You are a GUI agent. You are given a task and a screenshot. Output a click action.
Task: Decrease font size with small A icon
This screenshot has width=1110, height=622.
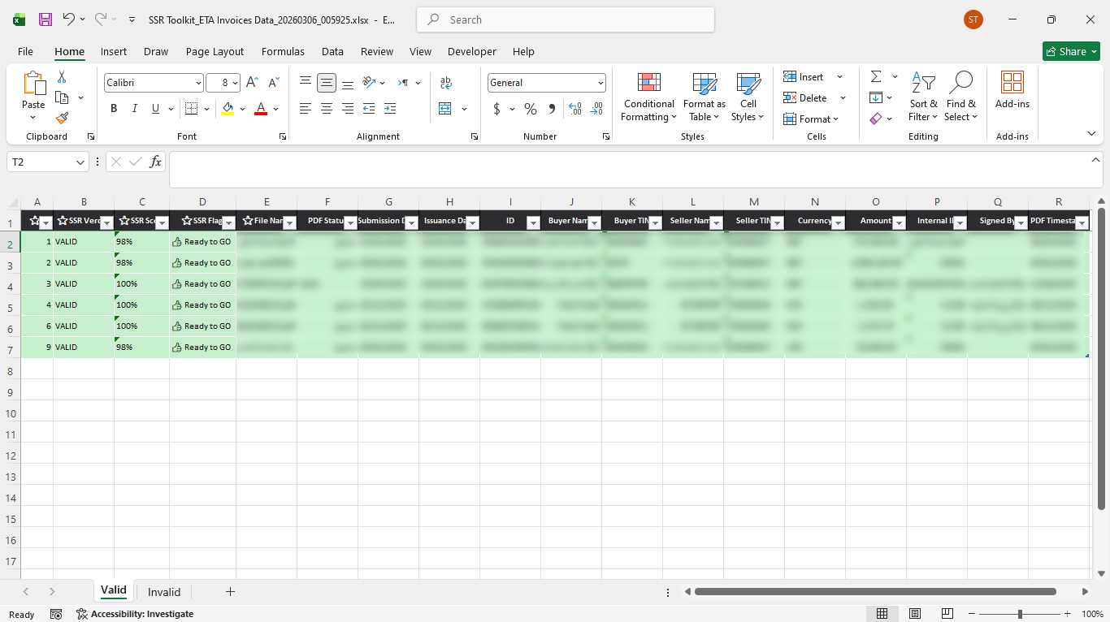point(274,83)
